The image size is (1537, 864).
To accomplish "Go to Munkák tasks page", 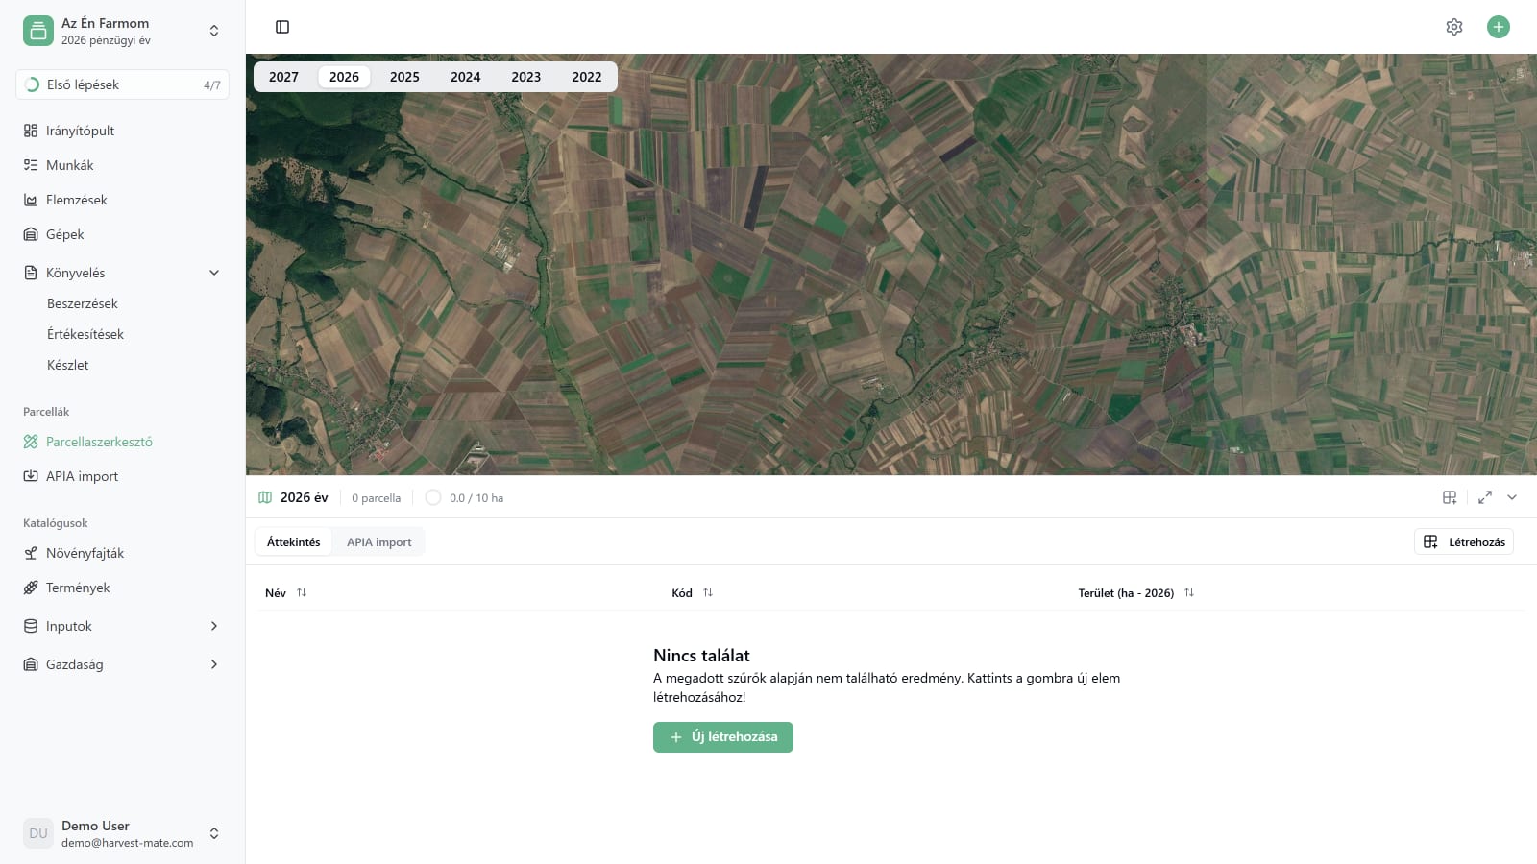I will click(122, 165).
